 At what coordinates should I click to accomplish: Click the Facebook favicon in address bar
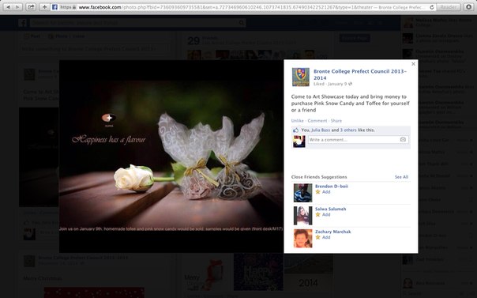(54, 7)
